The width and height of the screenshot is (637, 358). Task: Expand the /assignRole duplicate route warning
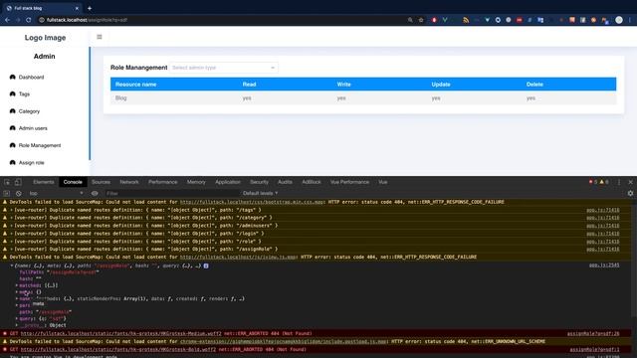point(11,249)
